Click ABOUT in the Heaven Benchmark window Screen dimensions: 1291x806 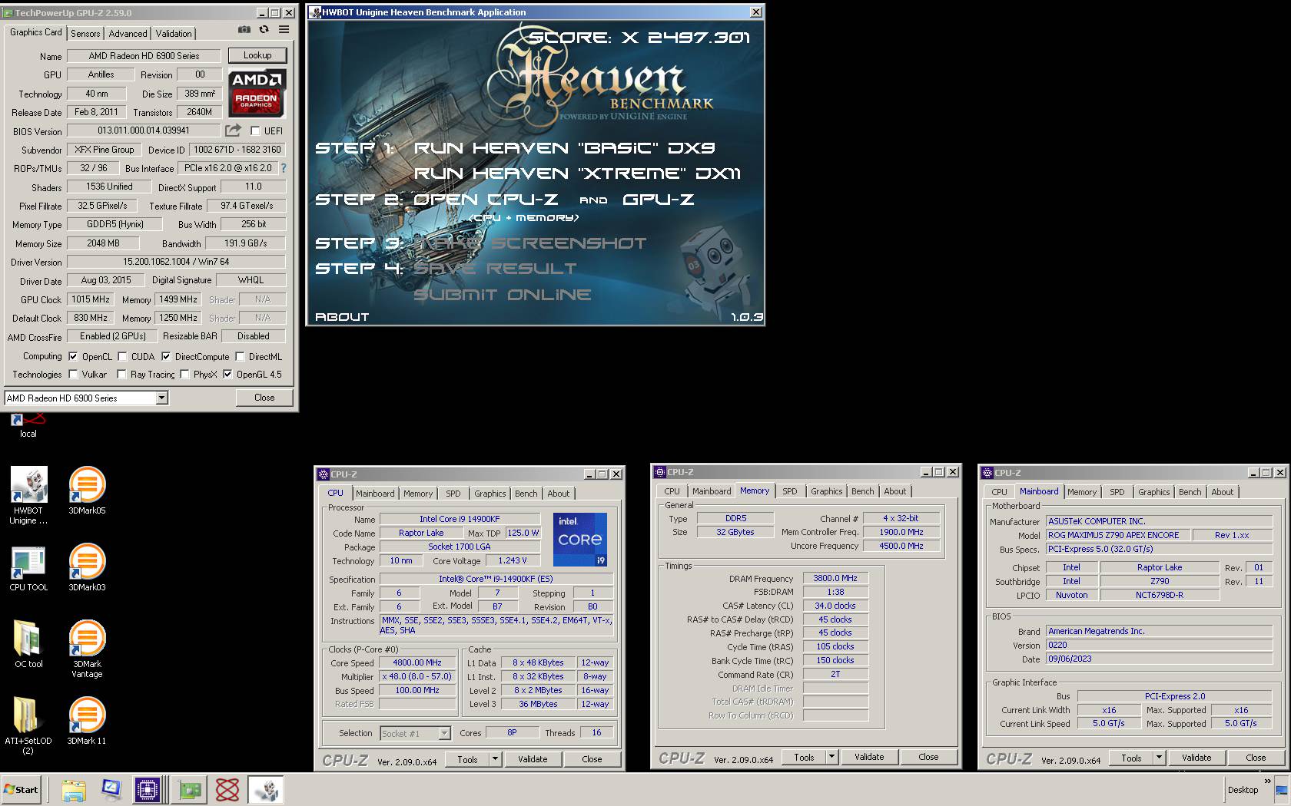[x=342, y=316]
